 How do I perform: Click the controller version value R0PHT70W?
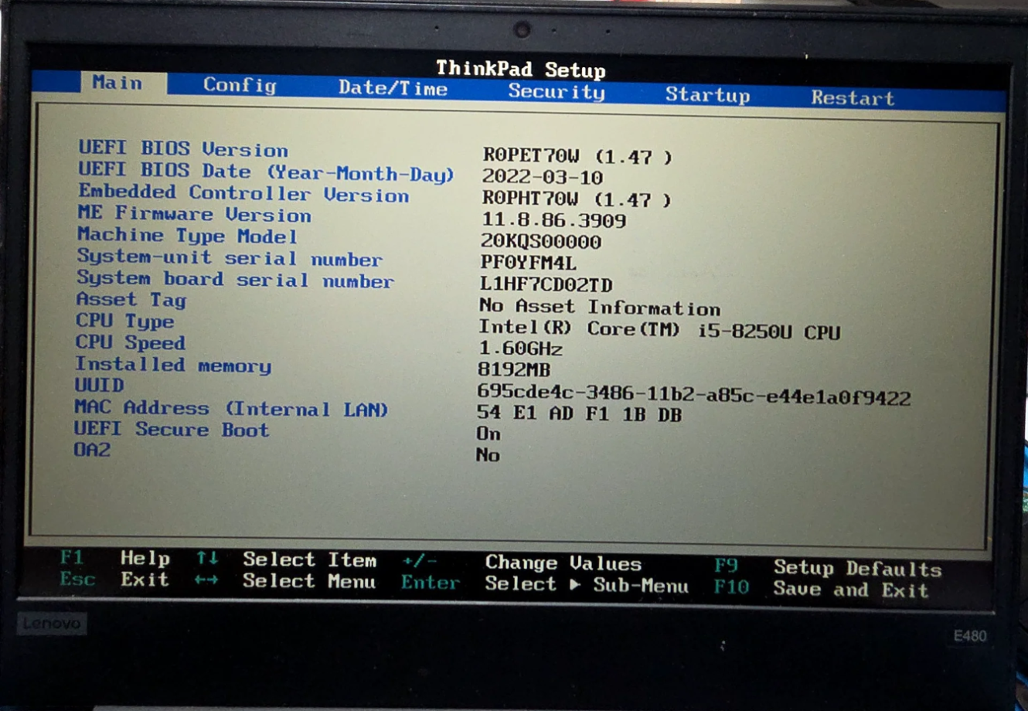(x=577, y=199)
